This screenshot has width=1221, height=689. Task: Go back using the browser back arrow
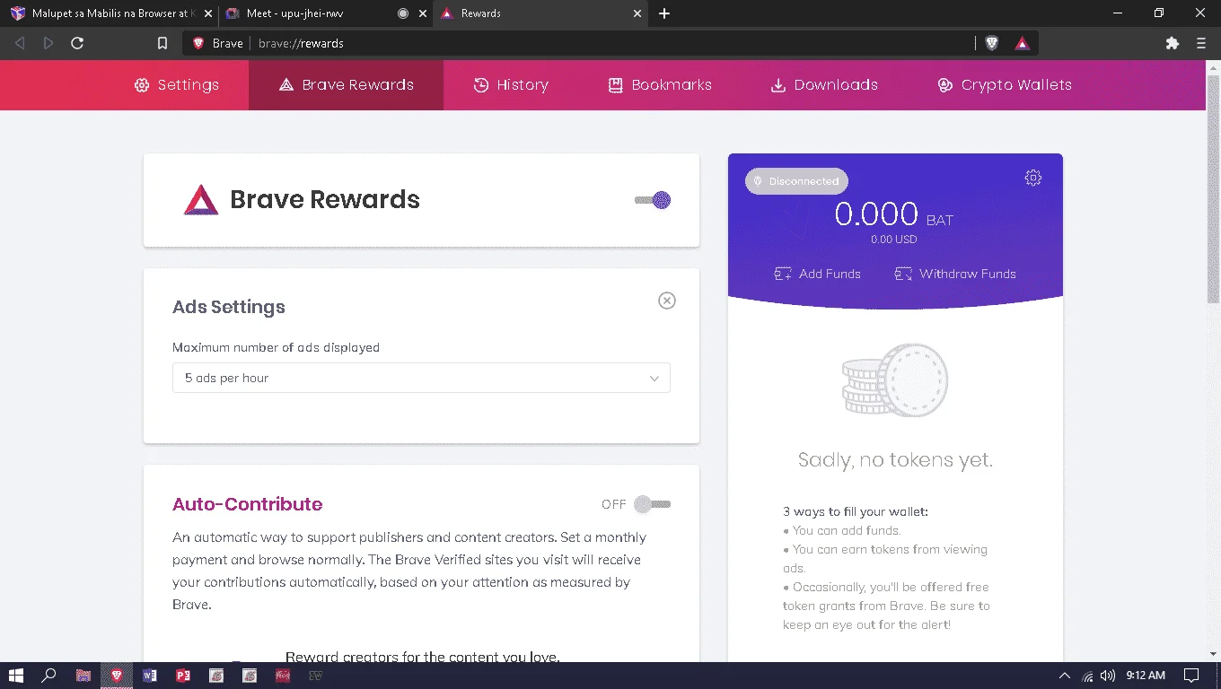point(20,43)
